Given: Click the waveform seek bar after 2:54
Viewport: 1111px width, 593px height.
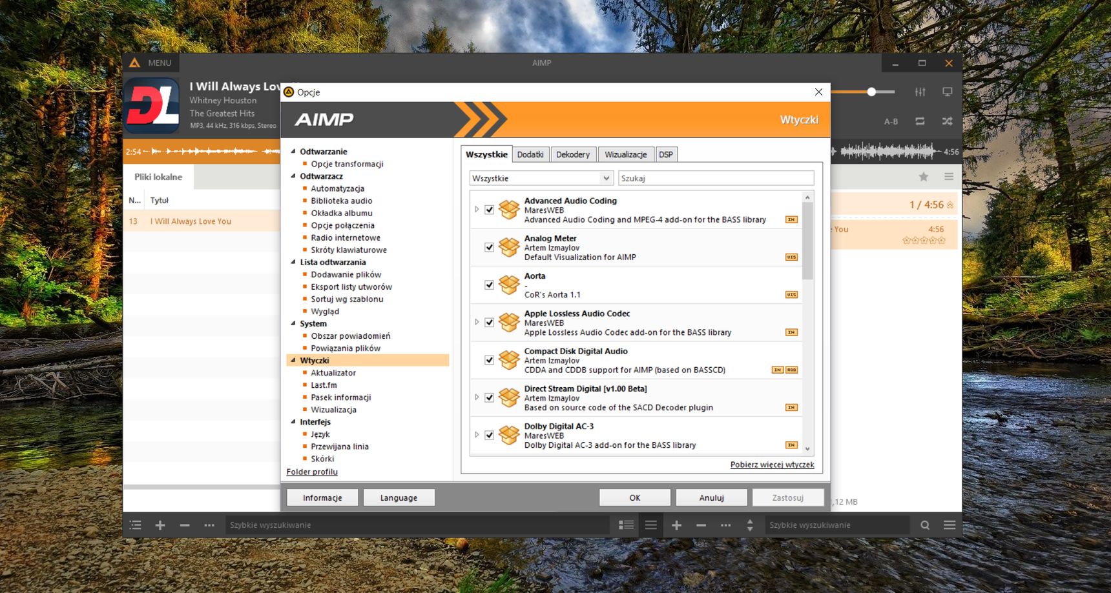Looking at the screenshot, I should tap(212, 152).
